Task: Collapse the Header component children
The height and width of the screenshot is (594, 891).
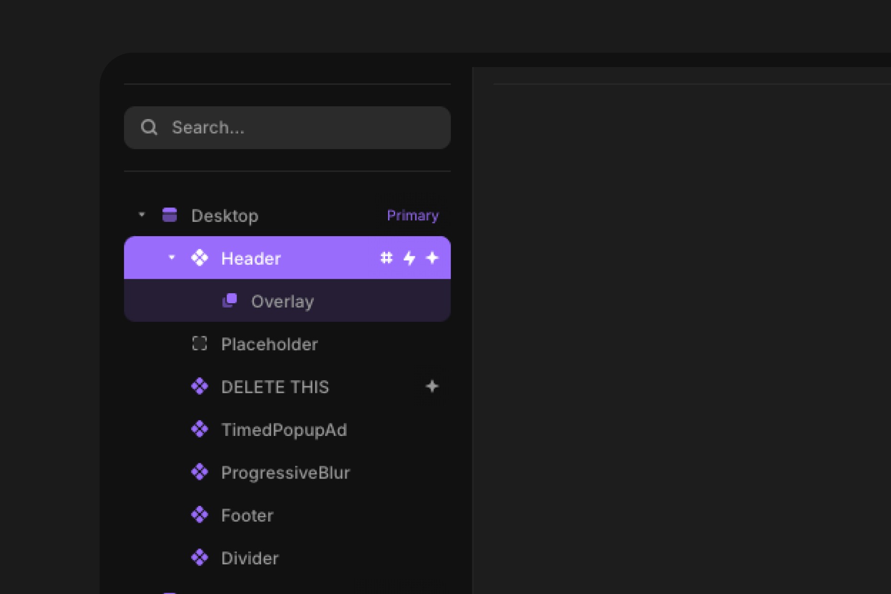Action: (171, 258)
